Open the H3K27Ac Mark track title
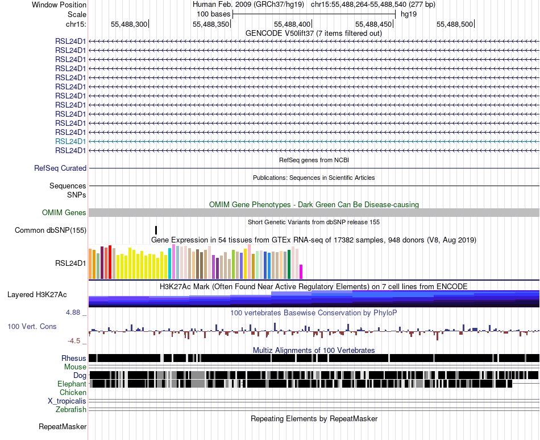The width and height of the screenshot is (540, 440). click(314, 286)
